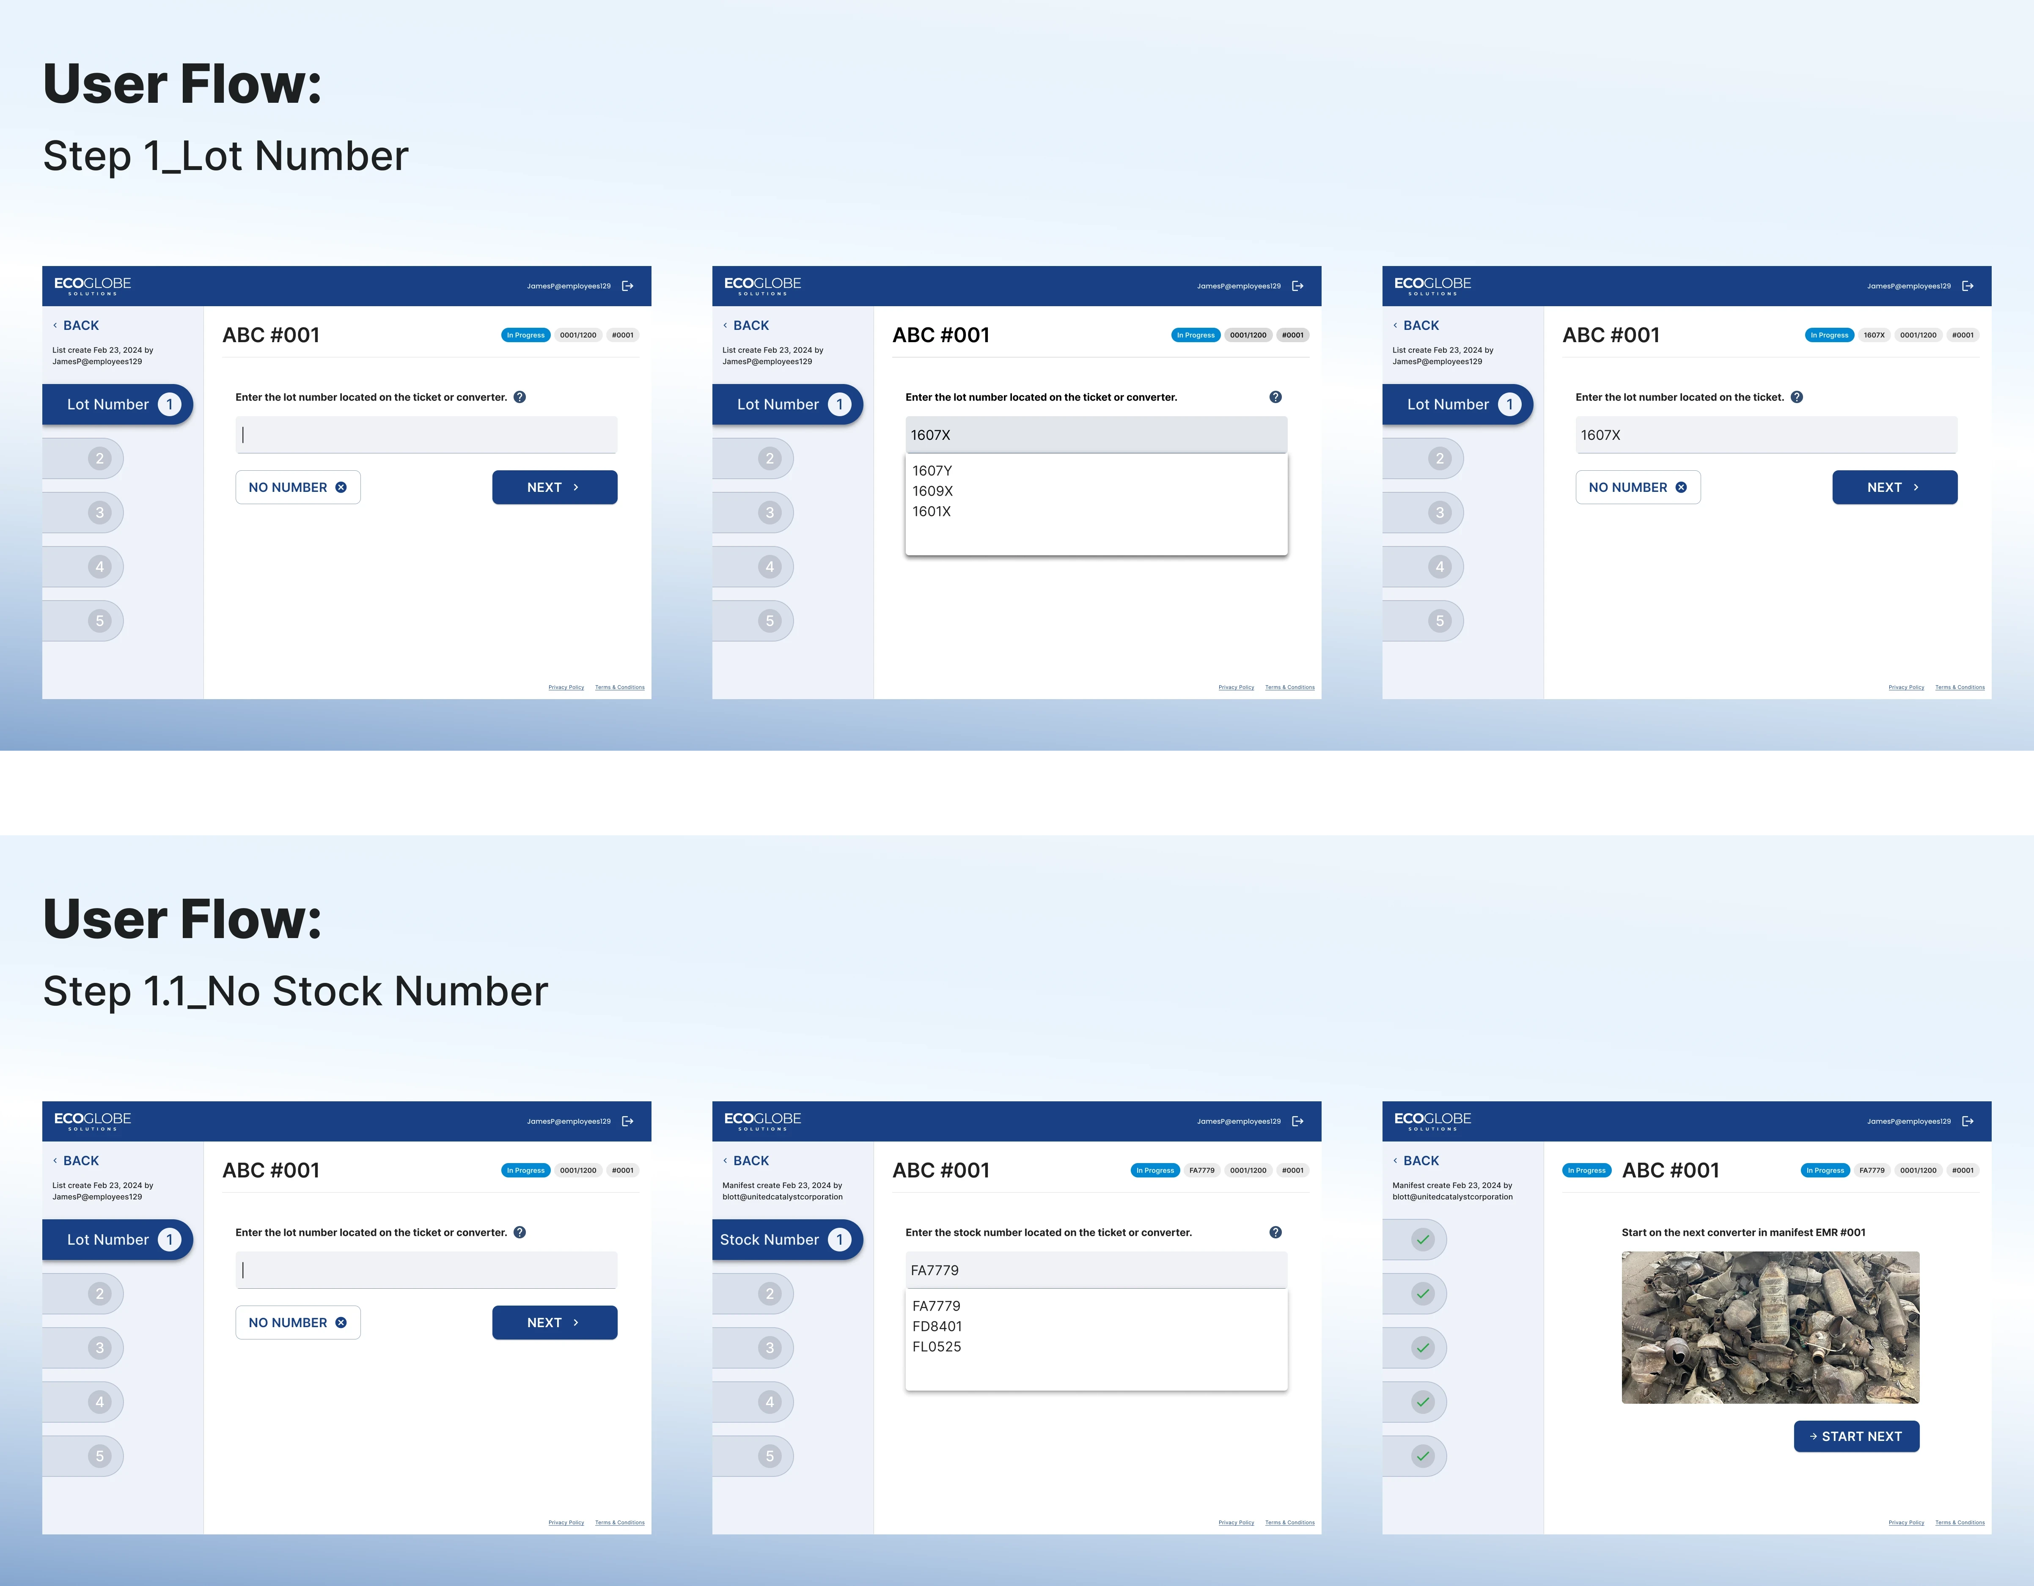Click NEXT in Step 1.1 empty lot screen
2034x1586 pixels.
tap(554, 1323)
